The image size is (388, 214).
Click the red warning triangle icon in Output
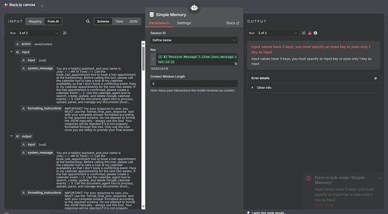pos(310,33)
